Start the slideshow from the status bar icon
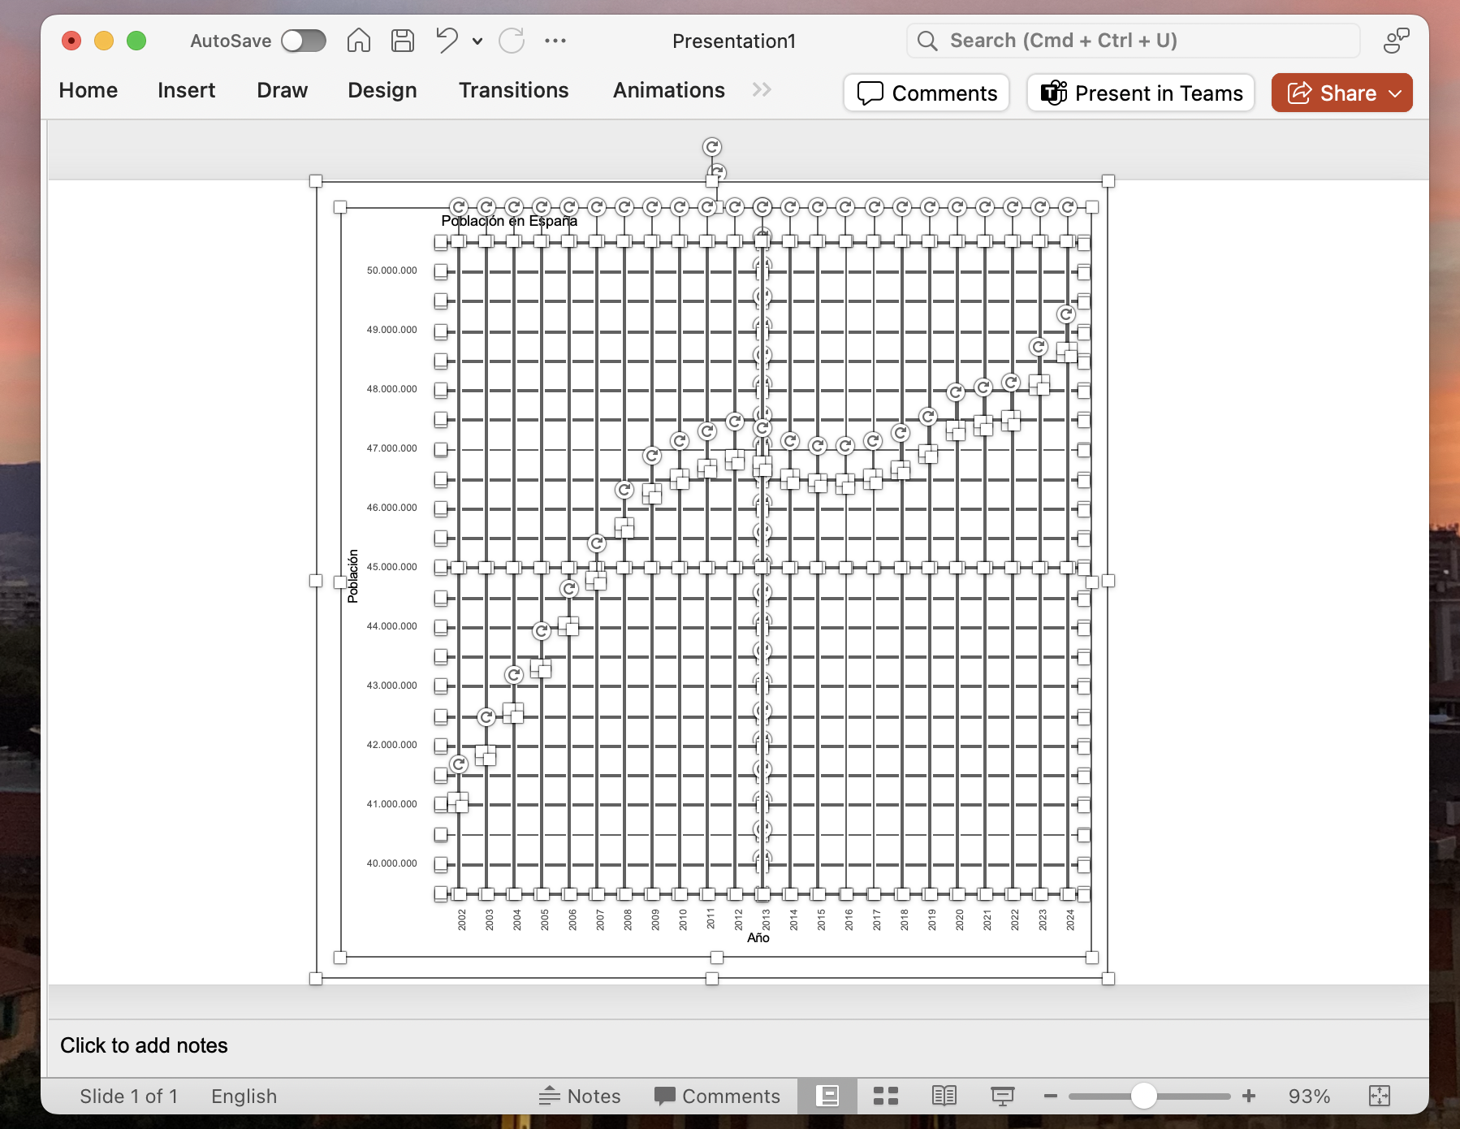This screenshot has height=1129, width=1460. (x=1002, y=1096)
